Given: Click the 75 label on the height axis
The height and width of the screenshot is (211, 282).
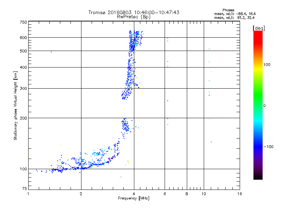Looking at the screenshot, I should click(25, 188).
